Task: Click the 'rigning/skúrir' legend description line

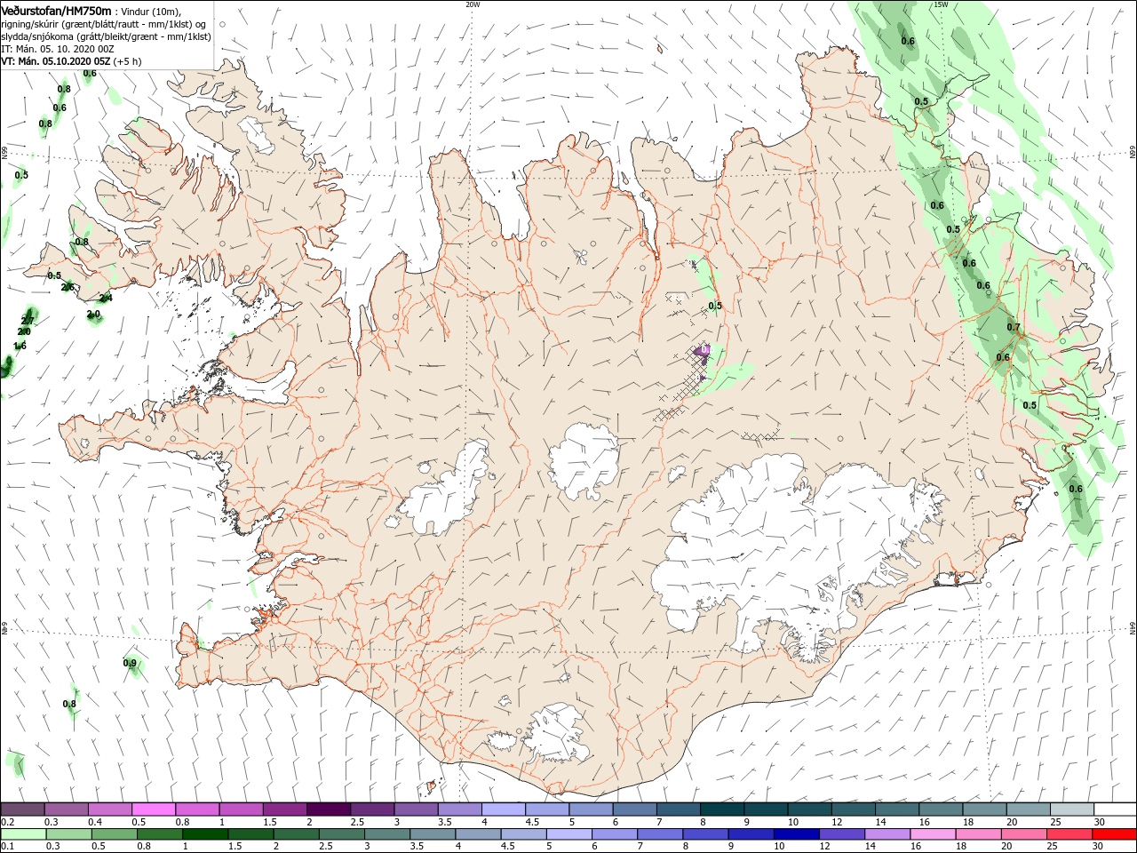Action: pyautogui.click(x=104, y=24)
